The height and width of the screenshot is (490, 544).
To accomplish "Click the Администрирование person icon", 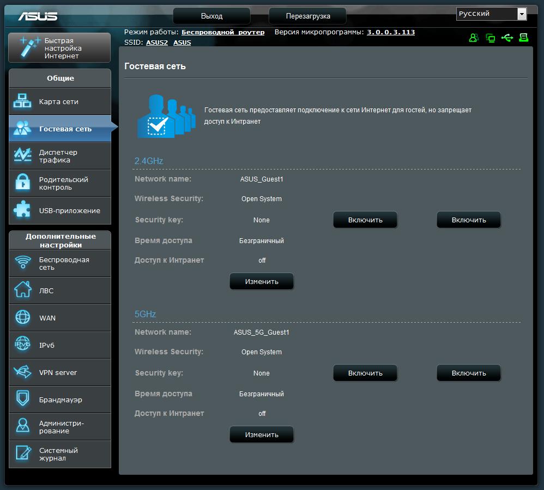I will click(23, 426).
